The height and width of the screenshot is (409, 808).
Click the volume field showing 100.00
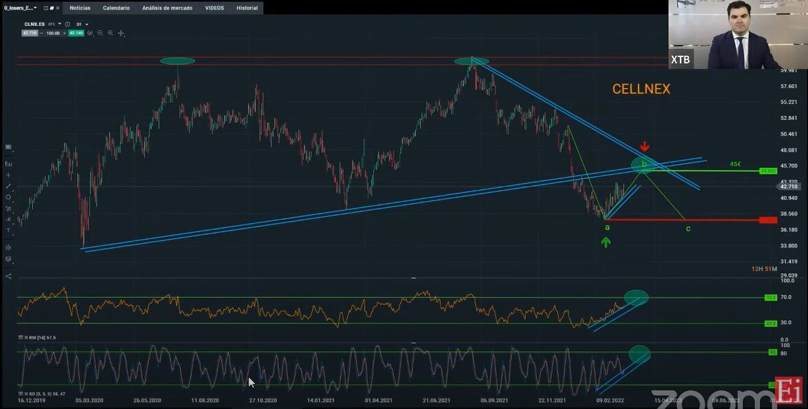pos(52,32)
